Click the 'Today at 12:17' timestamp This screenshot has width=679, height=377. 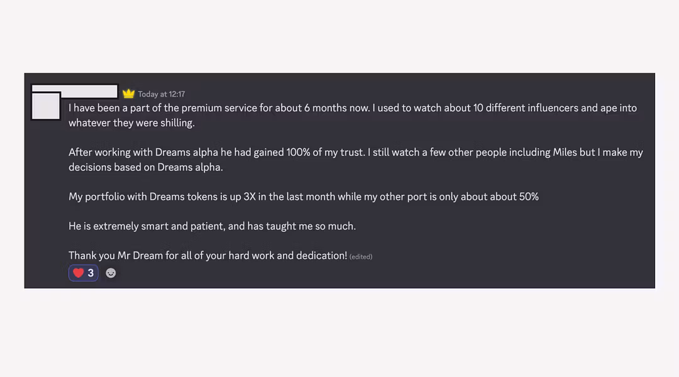coord(161,94)
